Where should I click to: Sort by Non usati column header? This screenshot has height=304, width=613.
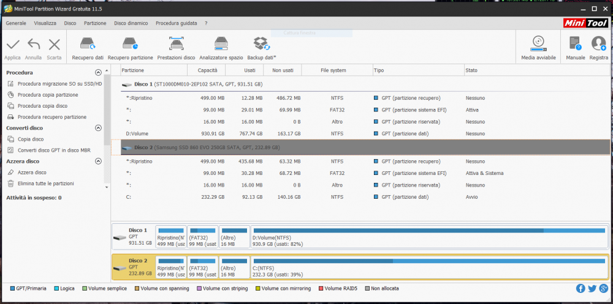tap(282, 70)
